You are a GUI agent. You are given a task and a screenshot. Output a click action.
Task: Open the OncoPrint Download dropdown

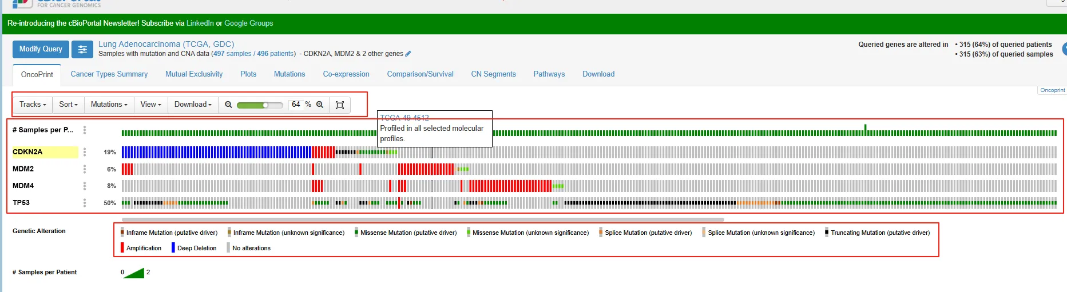[193, 105]
